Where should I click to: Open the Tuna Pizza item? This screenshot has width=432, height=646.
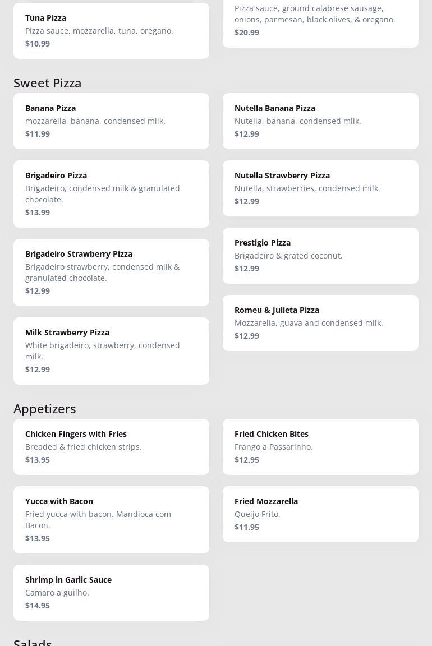[x=111, y=30]
